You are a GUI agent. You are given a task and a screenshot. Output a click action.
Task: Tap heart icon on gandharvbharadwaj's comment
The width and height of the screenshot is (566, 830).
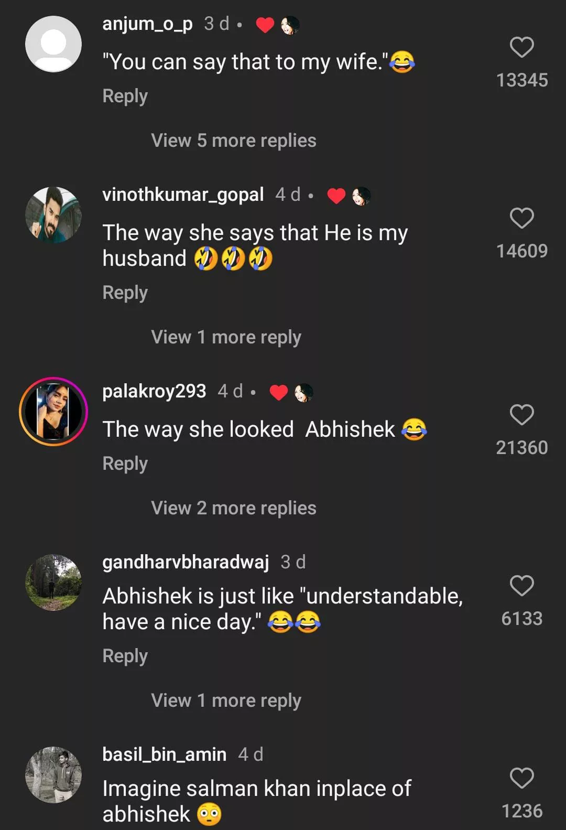click(521, 586)
